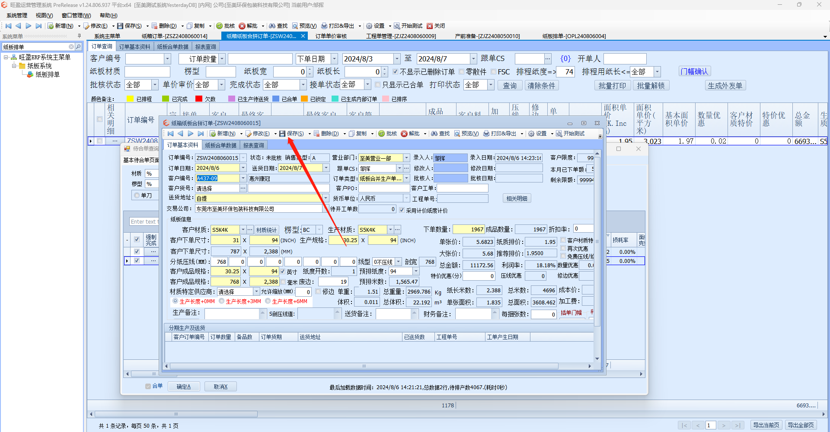Click Edit (修改) pencil icon in the dialog toolbar

pyautogui.click(x=249, y=134)
